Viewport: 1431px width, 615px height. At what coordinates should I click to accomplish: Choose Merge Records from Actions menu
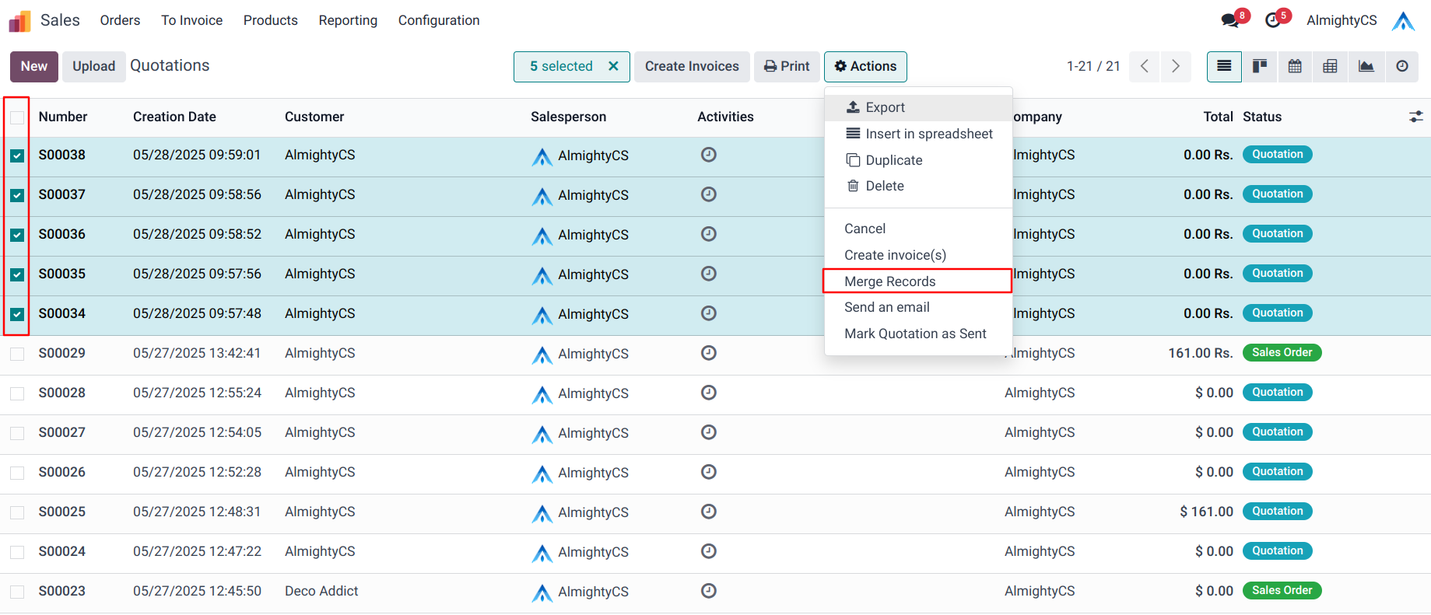click(x=889, y=281)
